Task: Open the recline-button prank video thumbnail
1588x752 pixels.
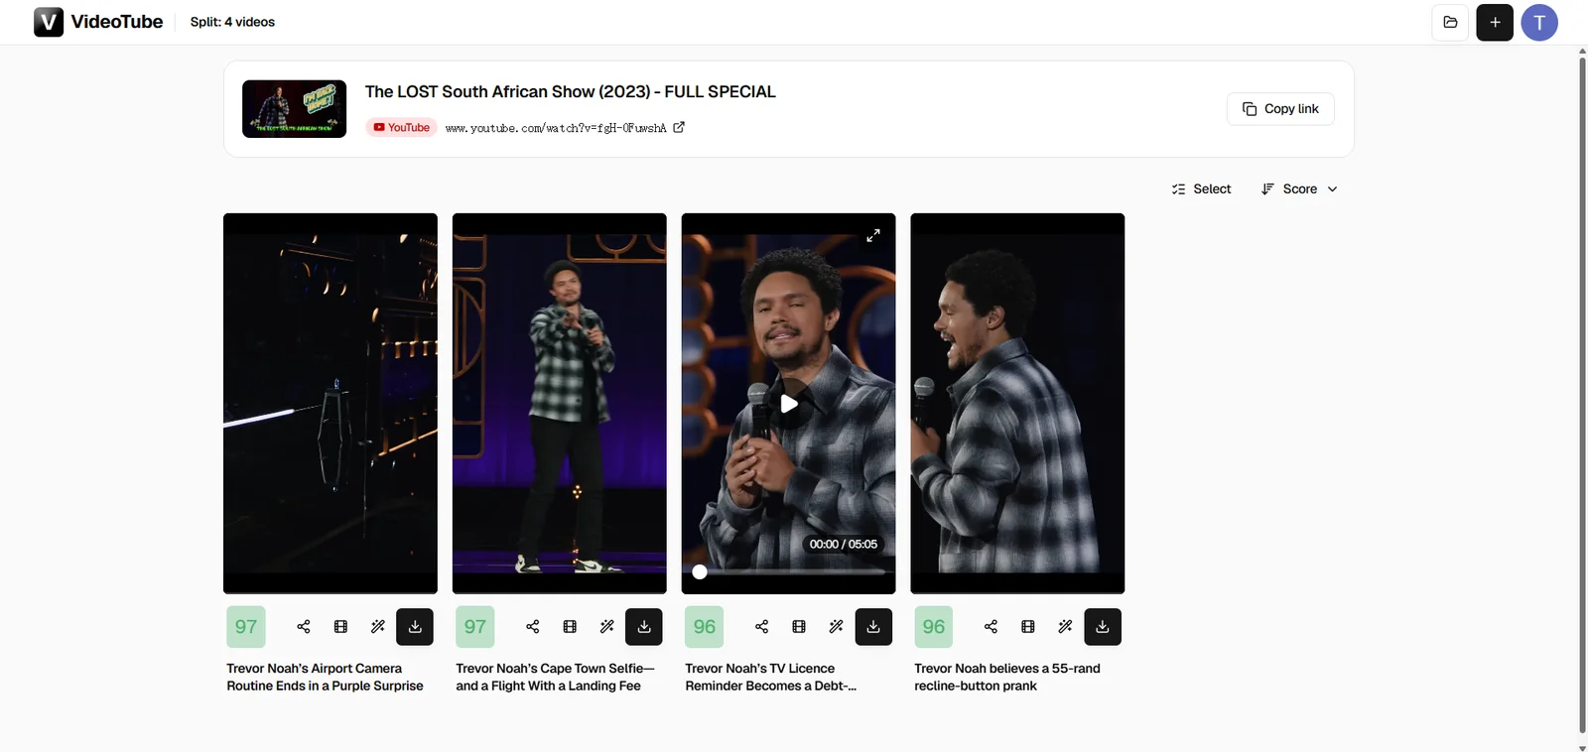Action: 1018,404
